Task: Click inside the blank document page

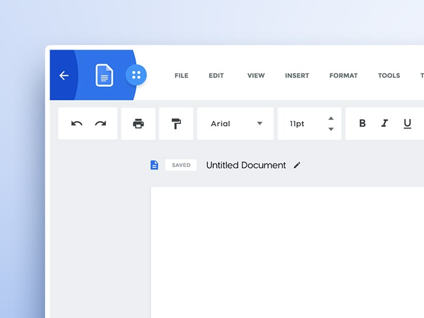Action: tap(287, 252)
